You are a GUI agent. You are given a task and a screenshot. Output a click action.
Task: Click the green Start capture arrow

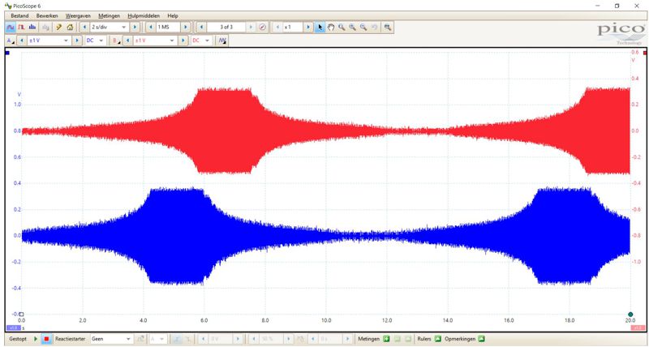tap(36, 339)
